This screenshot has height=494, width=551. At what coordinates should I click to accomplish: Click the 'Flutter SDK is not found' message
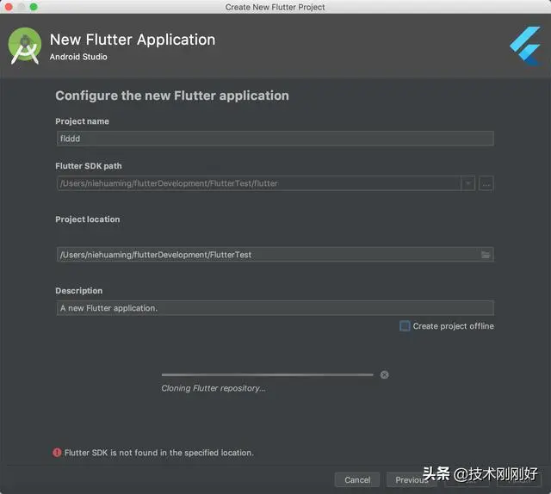click(158, 453)
